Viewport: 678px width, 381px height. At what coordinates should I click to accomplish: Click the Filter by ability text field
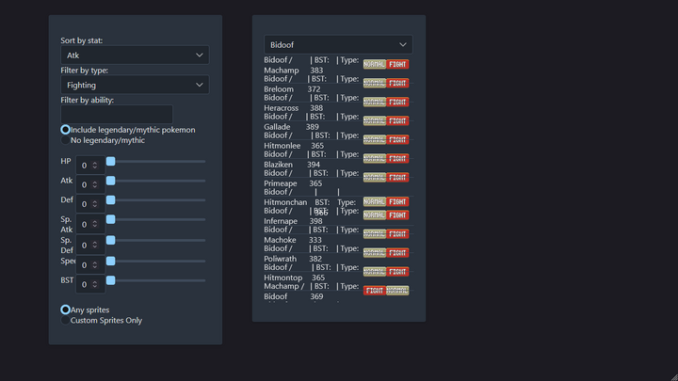[x=117, y=115]
